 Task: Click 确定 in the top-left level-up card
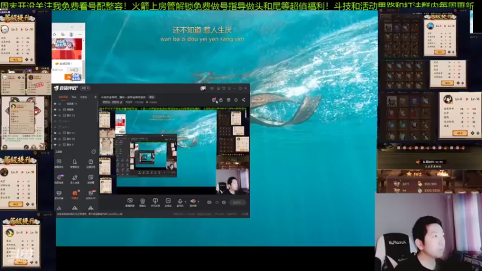click(16, 60)
